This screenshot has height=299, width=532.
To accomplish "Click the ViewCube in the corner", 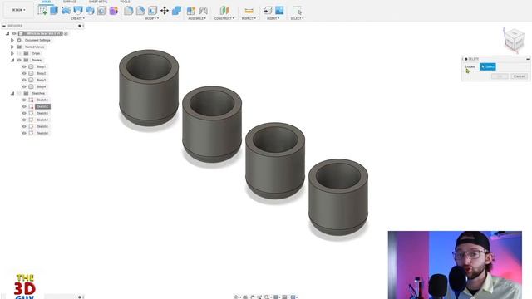I will pos(514,41).
